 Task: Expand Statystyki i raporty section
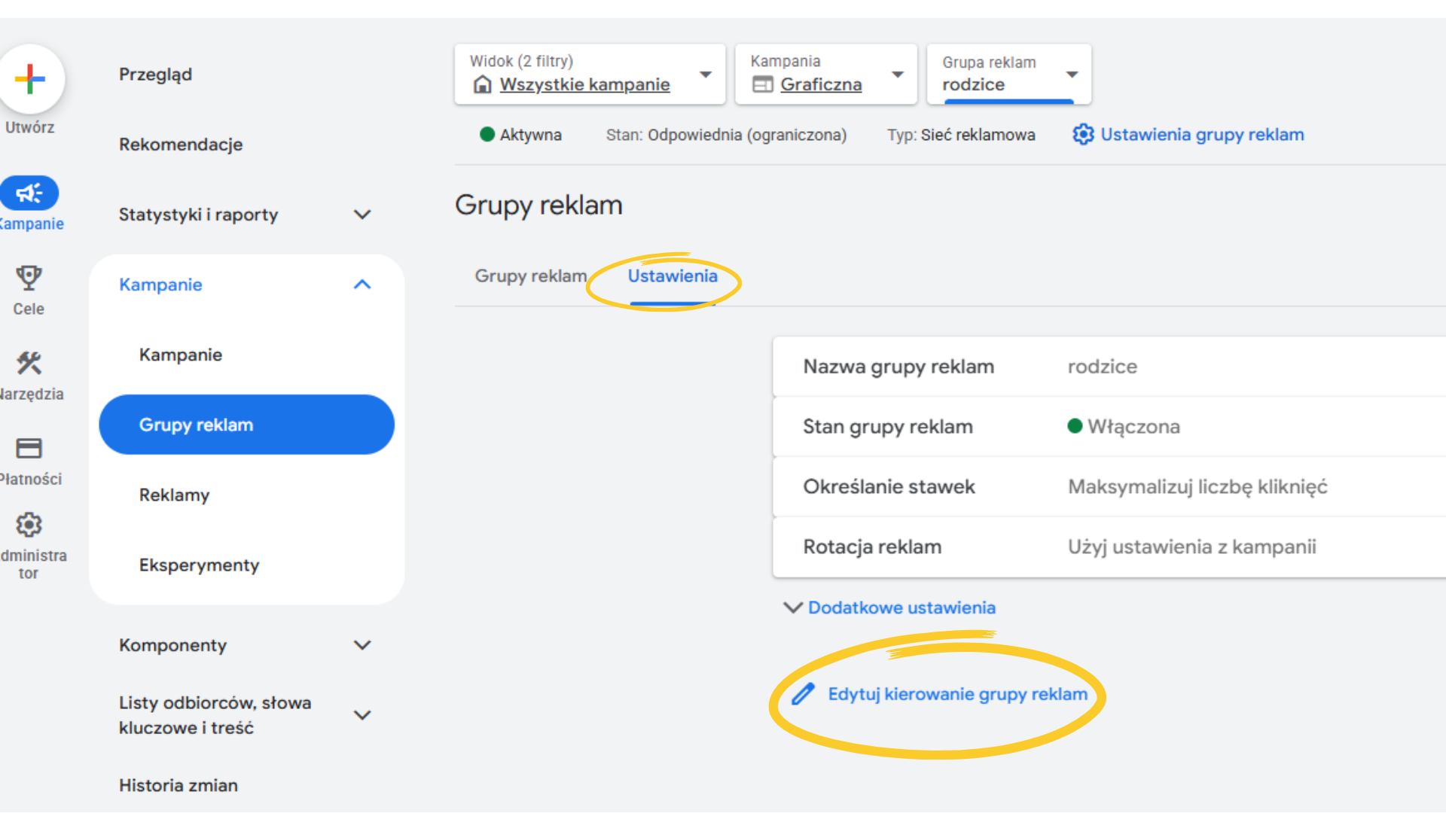click(x=362, y=215)
